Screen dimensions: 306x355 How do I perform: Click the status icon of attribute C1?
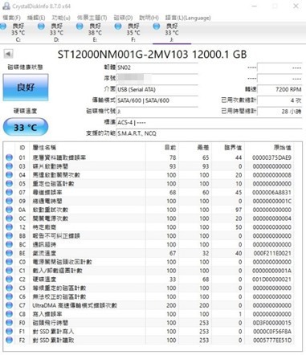pyautogui.click(x=9, y=271)
